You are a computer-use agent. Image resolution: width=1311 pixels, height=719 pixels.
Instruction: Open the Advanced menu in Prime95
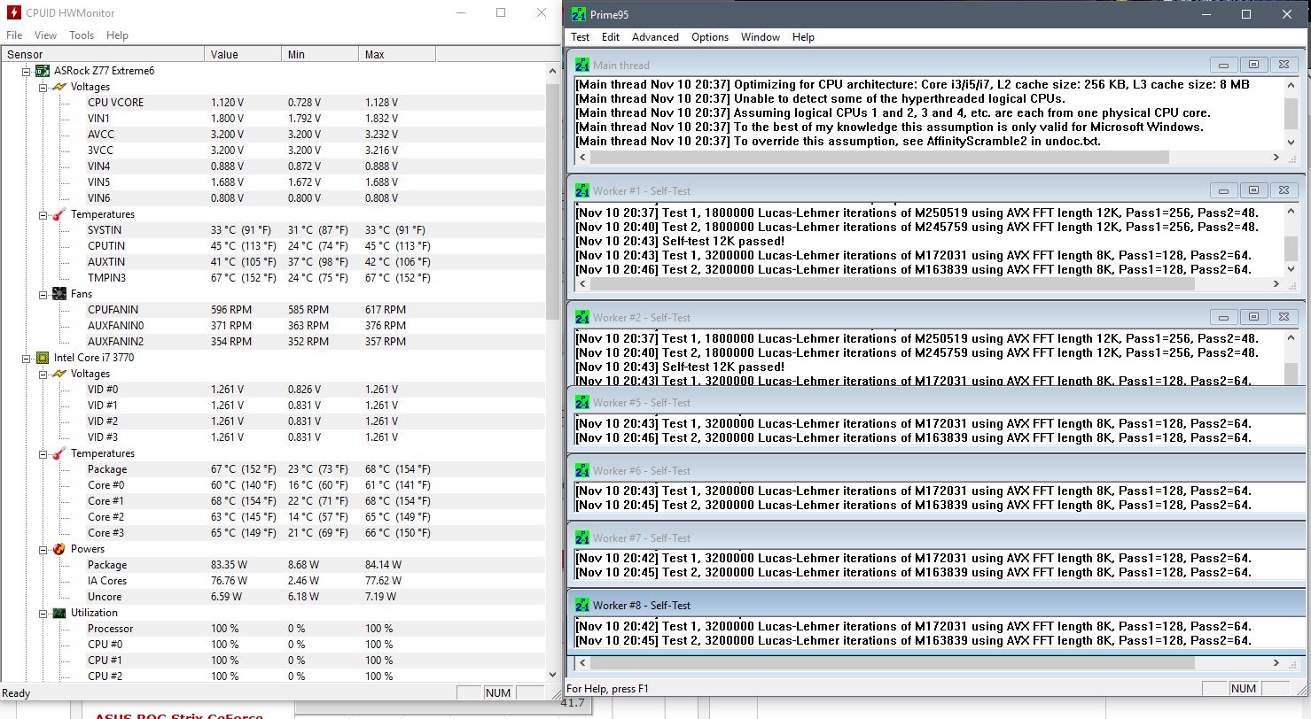pyautogui.click(x=655, y=37)
